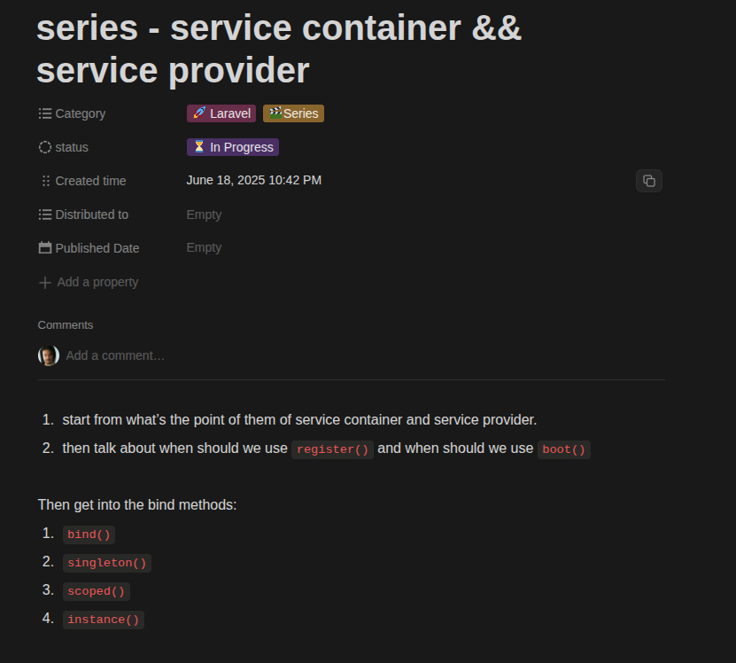This screenshot has width=736, height=663.
Task: Click the singleton() list item
Action: [107, 563]
